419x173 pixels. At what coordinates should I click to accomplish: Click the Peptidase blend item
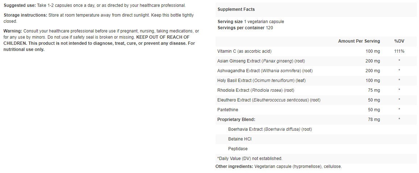click(x=238, y=149)
